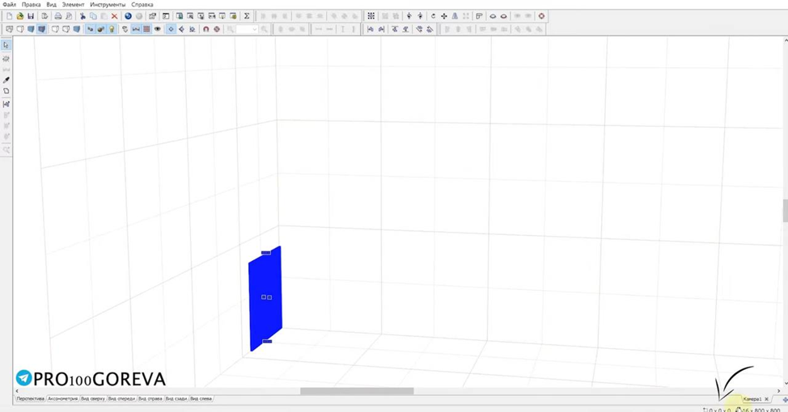Switch to the Вид слева tab
The image size is (788, 412).
point(201,399)
